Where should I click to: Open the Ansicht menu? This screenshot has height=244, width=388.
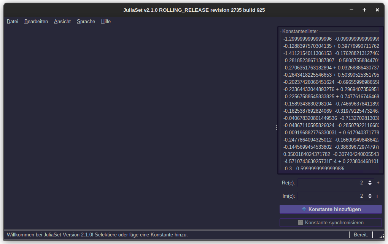click(x=62, y=21)
